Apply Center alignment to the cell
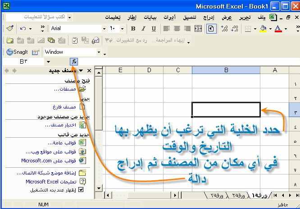The height and width of the screenshot is (209, 300). [x=177, y=29]
